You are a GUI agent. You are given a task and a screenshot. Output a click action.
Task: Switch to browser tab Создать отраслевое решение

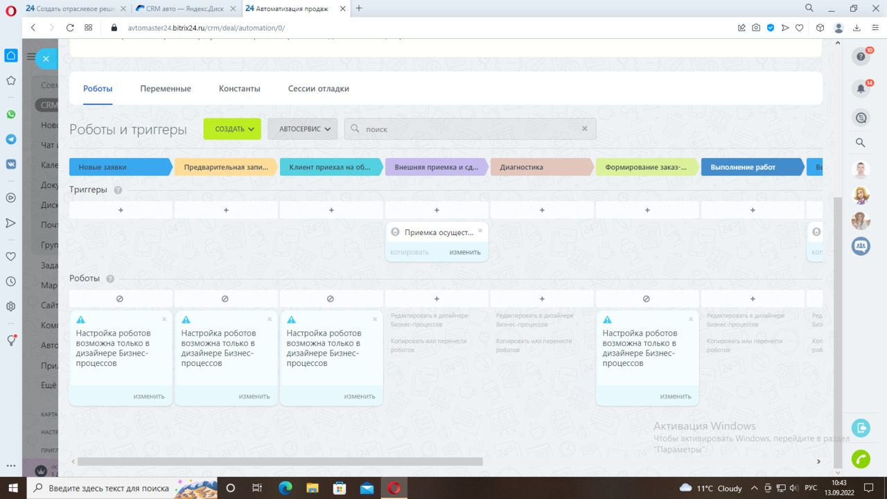coord(76,8)
